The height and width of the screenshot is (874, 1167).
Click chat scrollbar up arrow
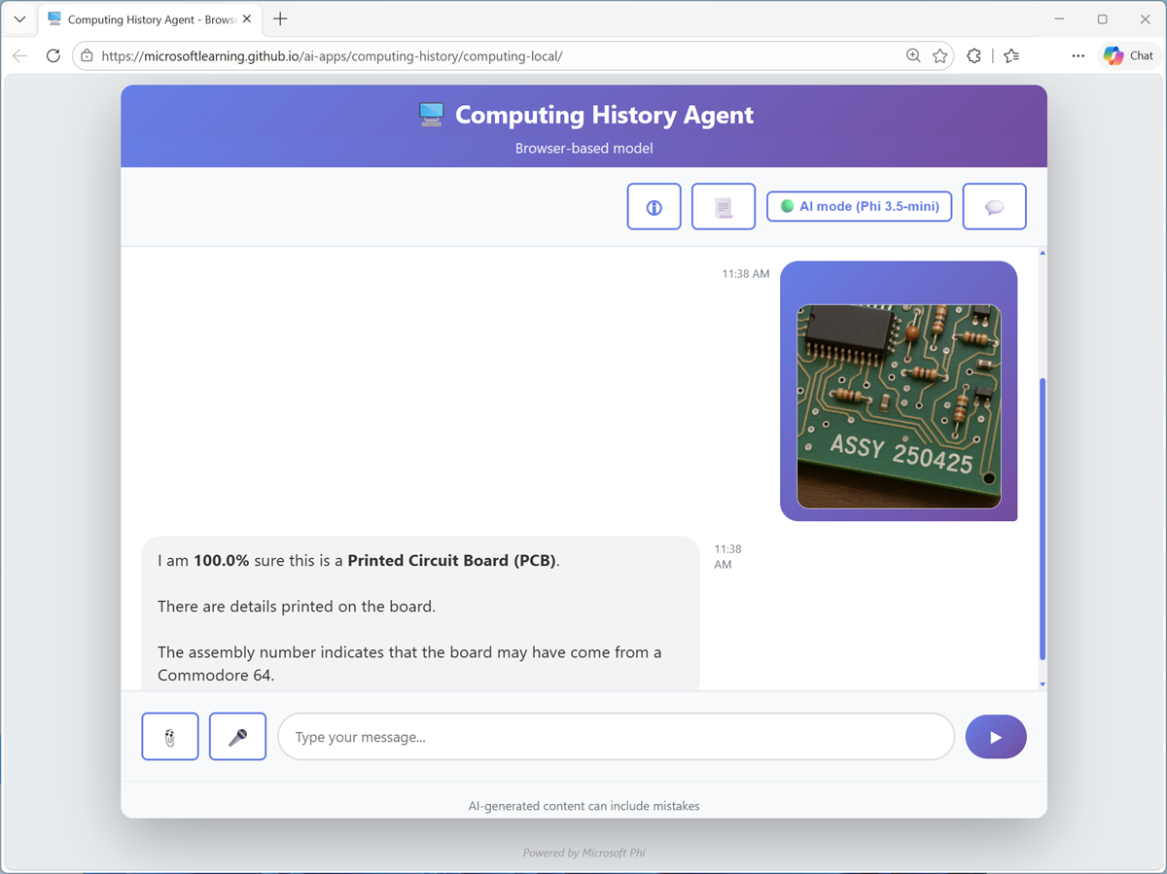click(x=1043, y=253)
